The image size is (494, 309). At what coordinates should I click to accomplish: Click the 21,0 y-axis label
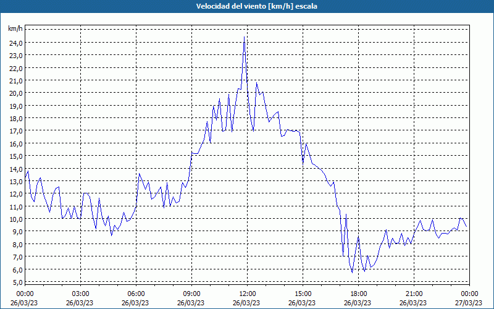16,81
